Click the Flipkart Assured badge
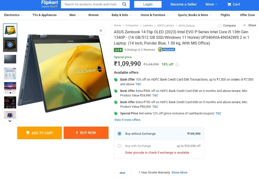Image resolution: width=259 pixels, height=179 pixels. pos(166,49)
